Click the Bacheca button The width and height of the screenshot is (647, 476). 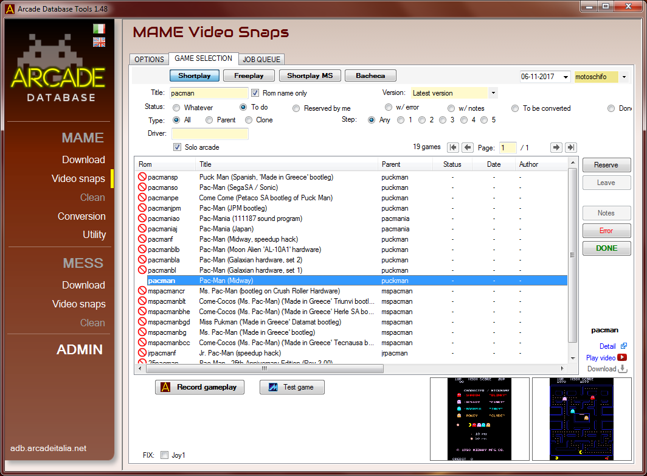[370, 75]
